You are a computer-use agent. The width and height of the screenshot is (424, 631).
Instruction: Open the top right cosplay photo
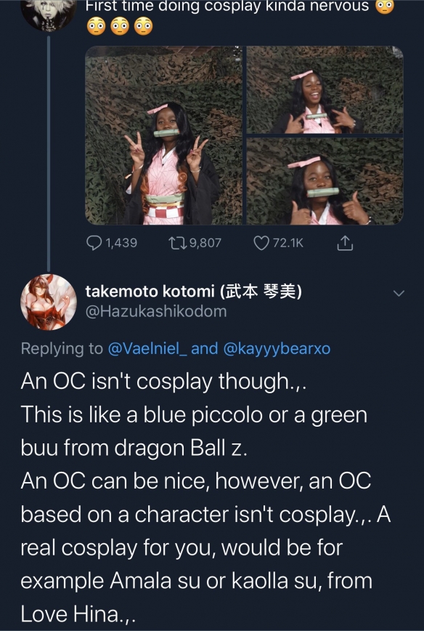point(325,89)
